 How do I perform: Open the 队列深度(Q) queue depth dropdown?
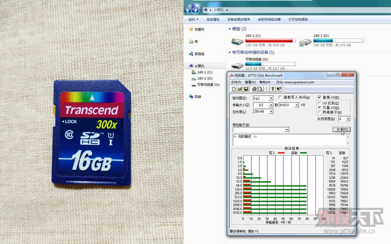pyautogui.click(x=348, y=119)
